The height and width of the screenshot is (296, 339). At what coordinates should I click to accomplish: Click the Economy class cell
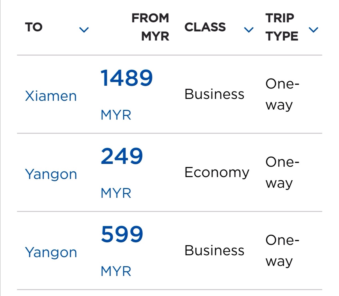point(217,173)
